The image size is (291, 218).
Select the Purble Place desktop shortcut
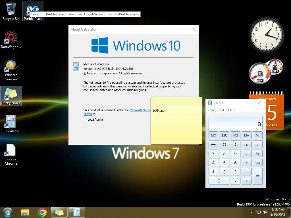pyautogui.click(x=33, y=11)
